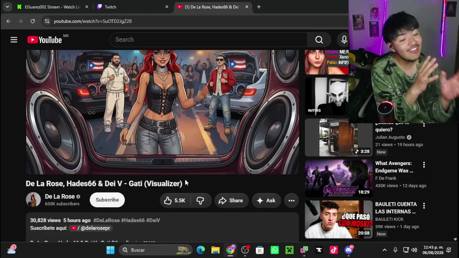The height and width of the screenshot is (258, 459).
Task: Click the BAULETI KICK channel name
Action: [x=389, y=219]
